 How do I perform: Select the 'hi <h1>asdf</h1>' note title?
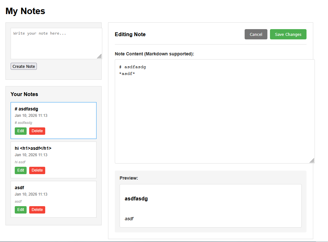(x=33, y=148)
